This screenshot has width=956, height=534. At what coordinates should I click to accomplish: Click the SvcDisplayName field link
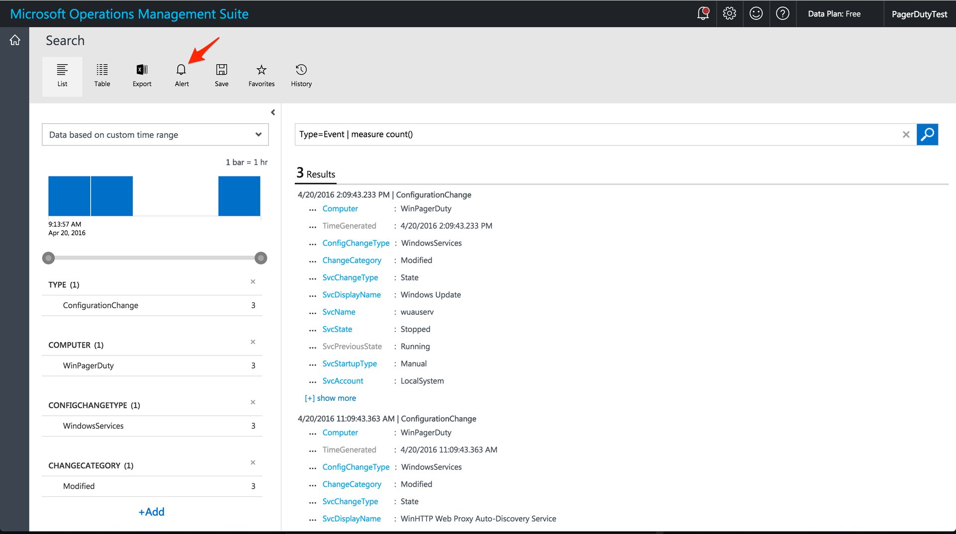[352, 295]
